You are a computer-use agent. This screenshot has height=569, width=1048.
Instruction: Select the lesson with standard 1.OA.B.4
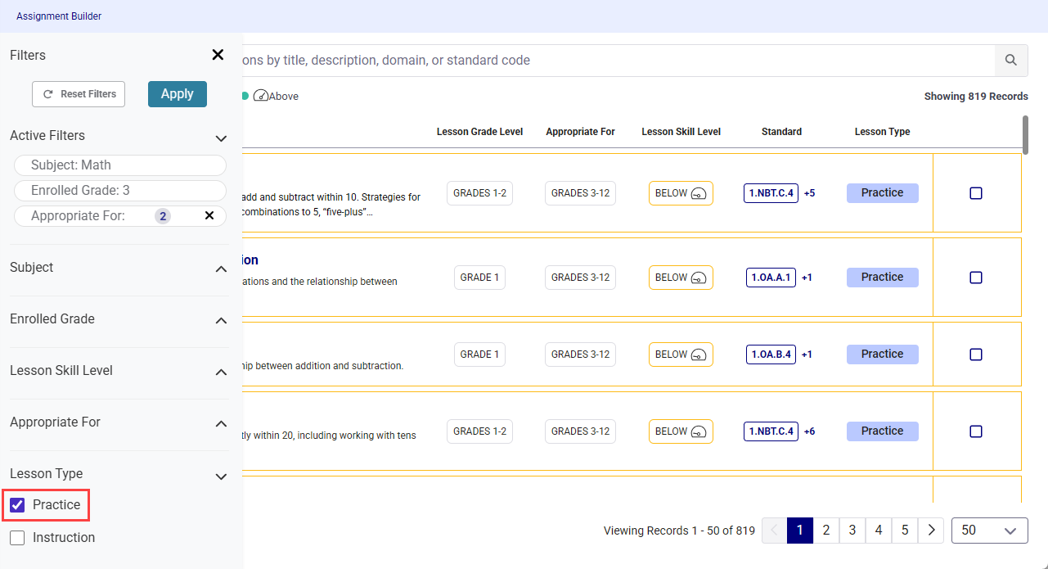976,354
